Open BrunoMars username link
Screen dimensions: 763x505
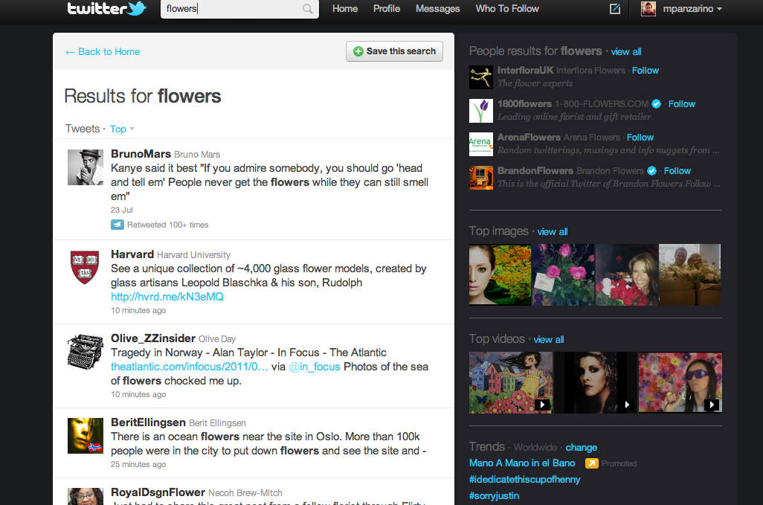[x=141, y=154]
